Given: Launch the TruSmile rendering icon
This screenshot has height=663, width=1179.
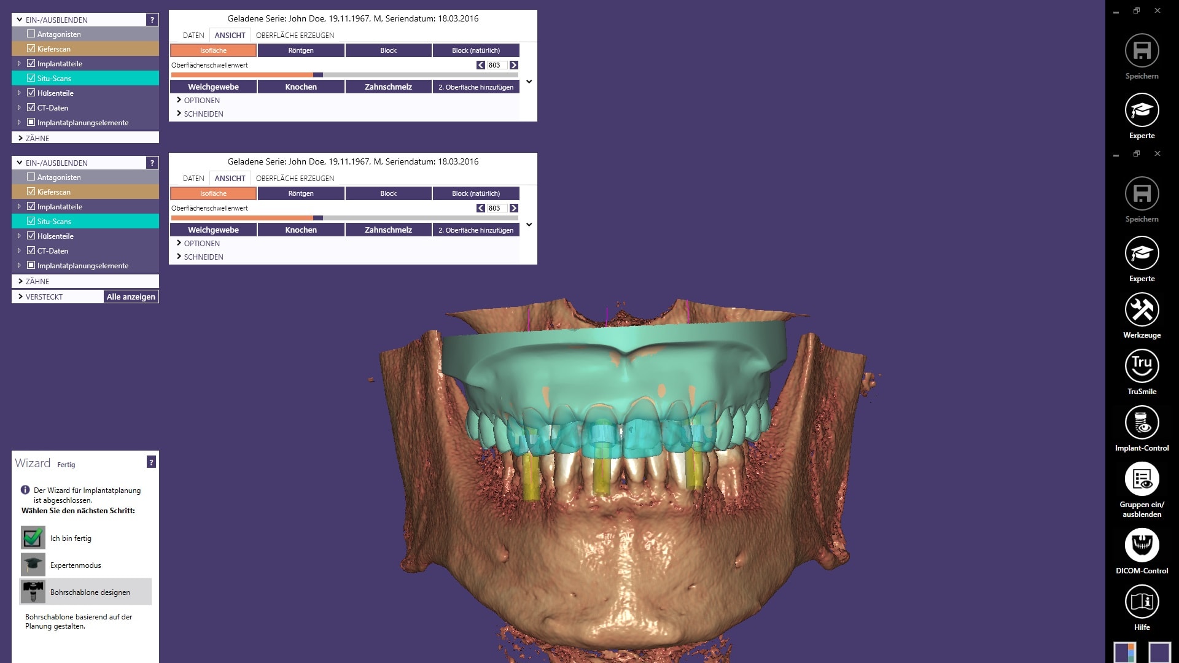Looking at the screenshot, I should (x=1142, y=366).
